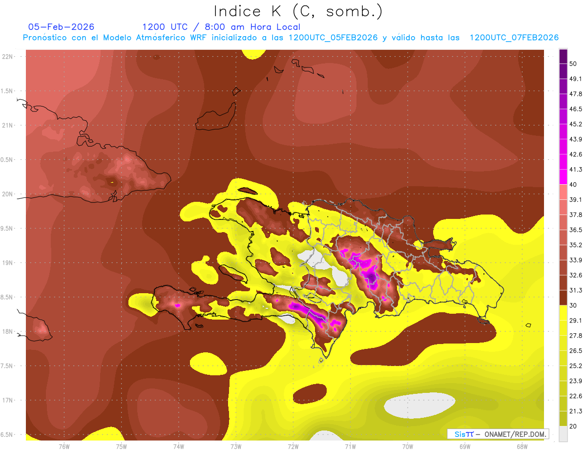Click the '72W' longitude label
The image size is (586, 453).
[293, 446]
